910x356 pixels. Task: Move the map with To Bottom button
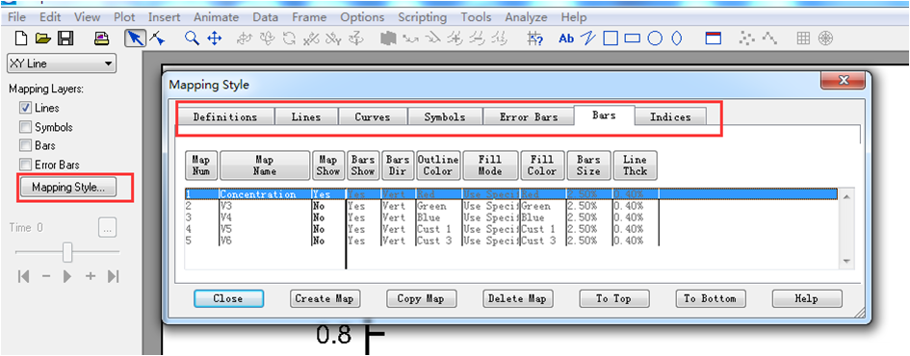coord(711,298)
